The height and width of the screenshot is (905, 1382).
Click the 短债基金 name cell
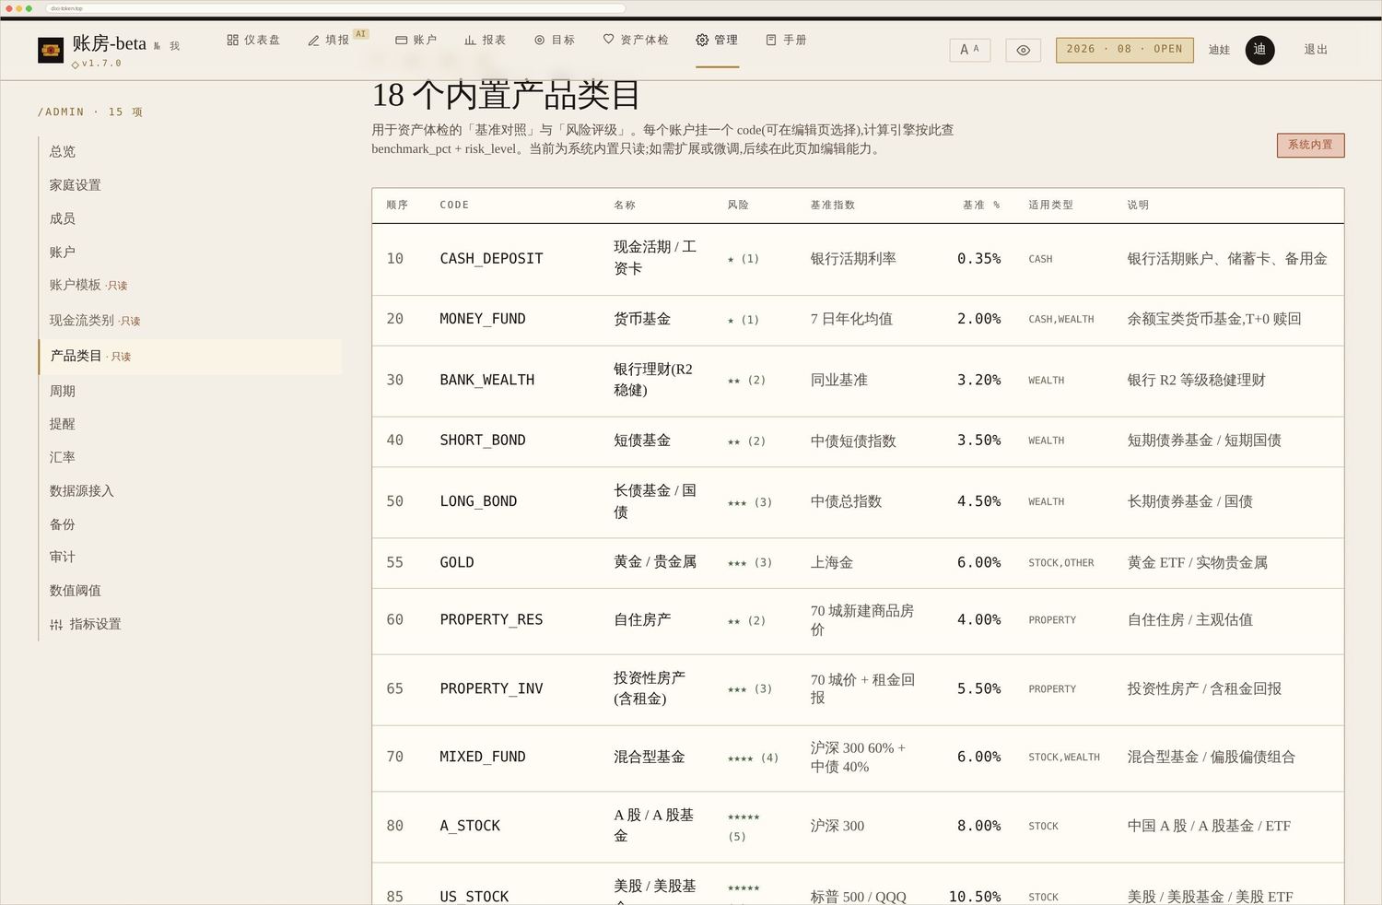point(642,441)
